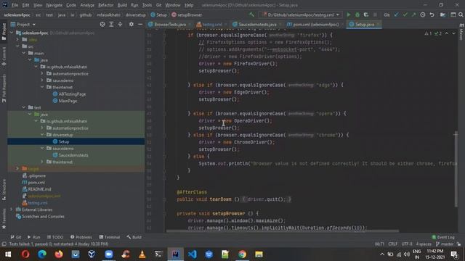Collapse the theinternet package under main
Image resolution: width=465 pixels, height=261 pixels.
click(x=42, y=87)
